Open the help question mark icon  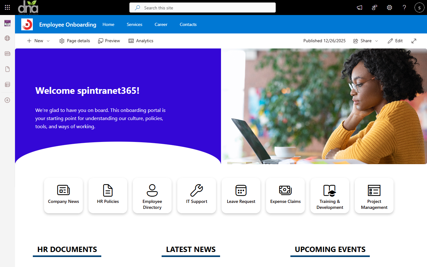tap(404, 8)
